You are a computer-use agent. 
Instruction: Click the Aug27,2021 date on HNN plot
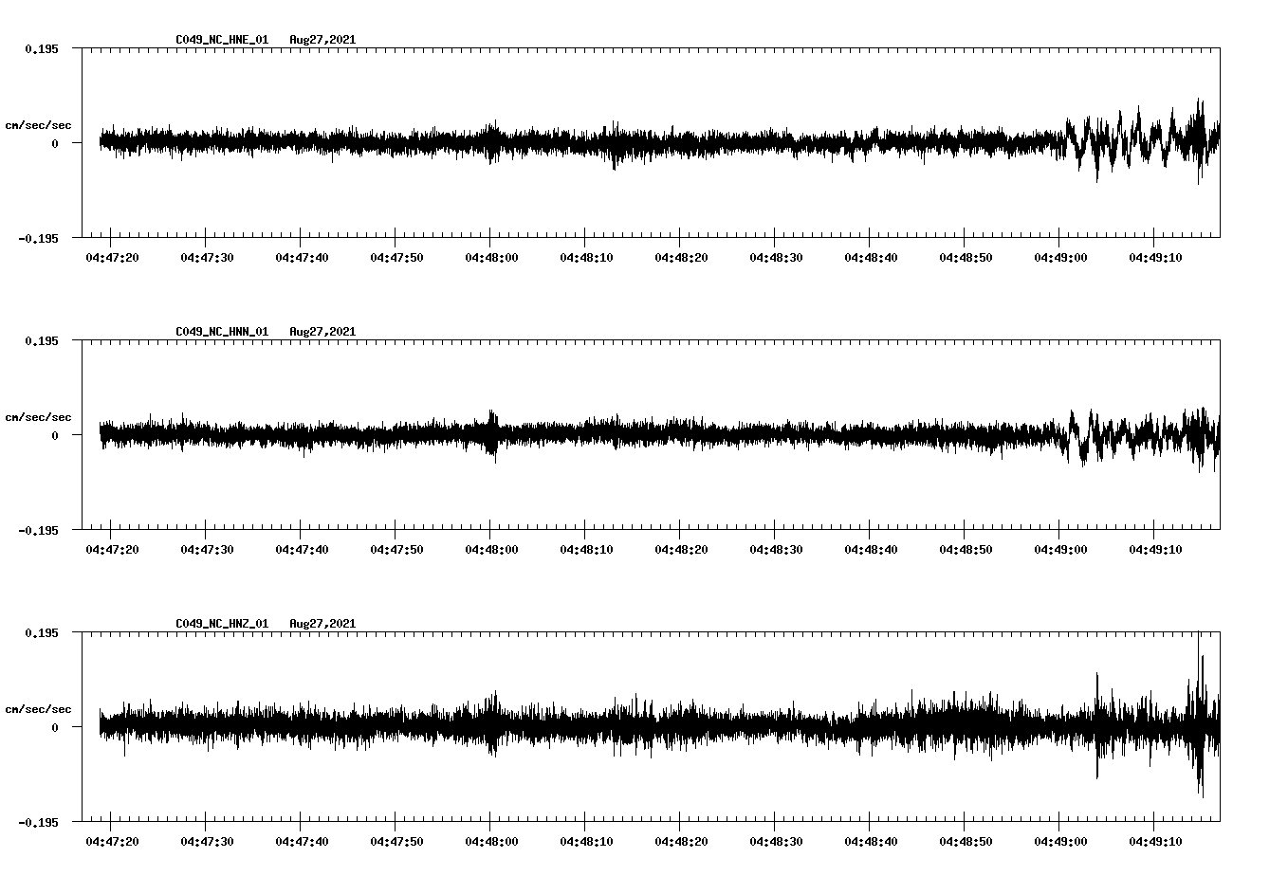tap(322, 332)
